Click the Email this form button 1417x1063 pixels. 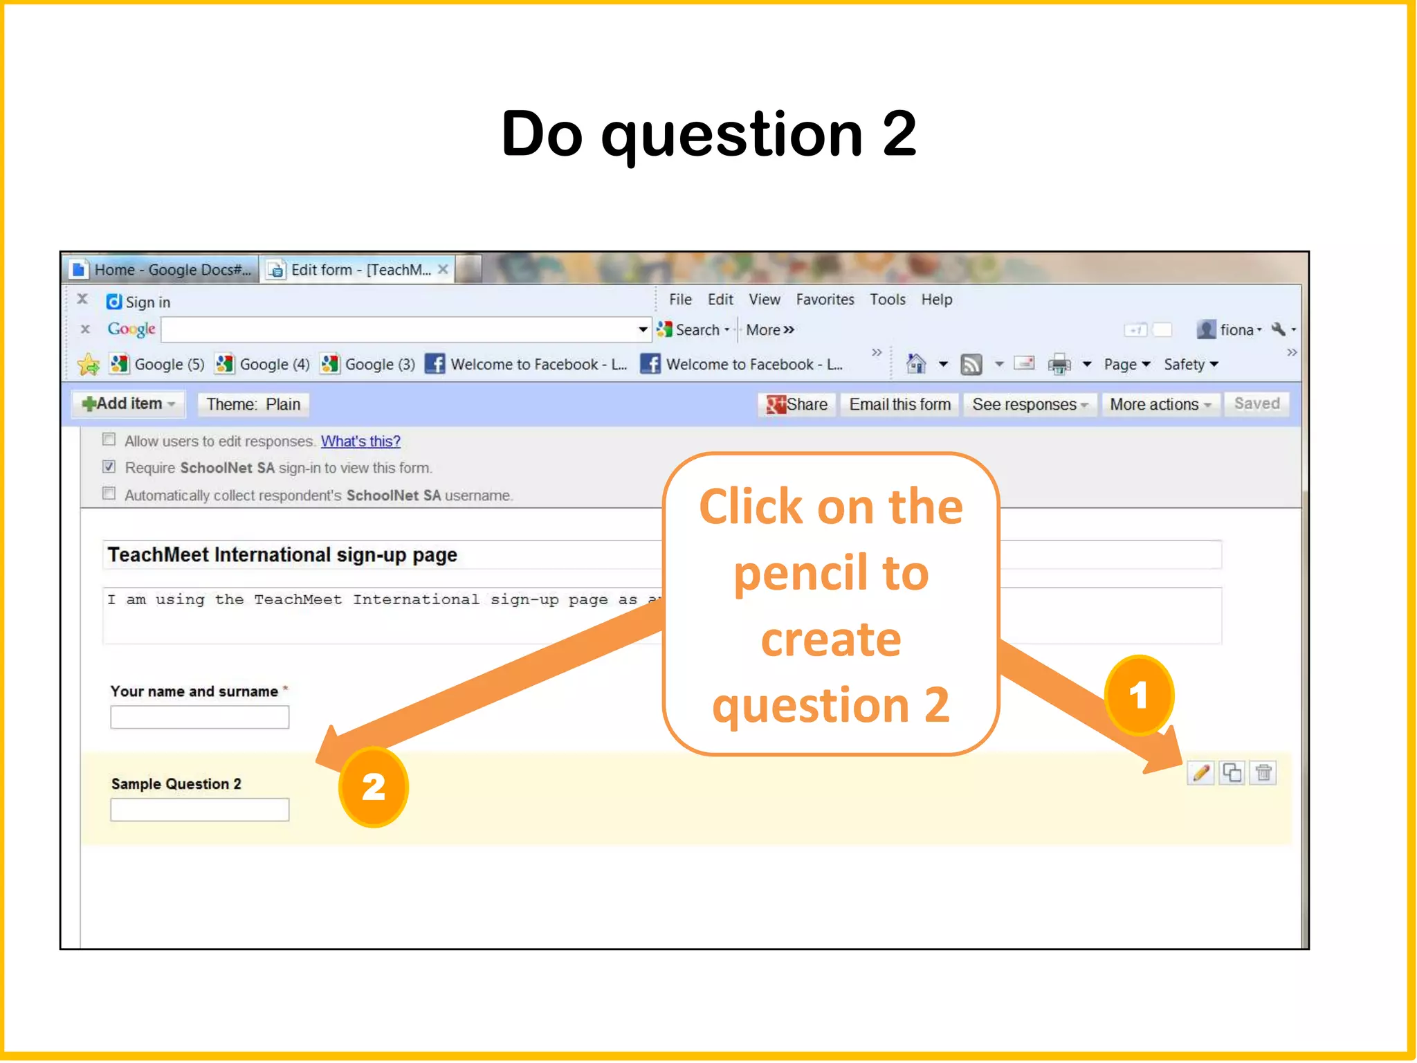click(x=899, y=404)
